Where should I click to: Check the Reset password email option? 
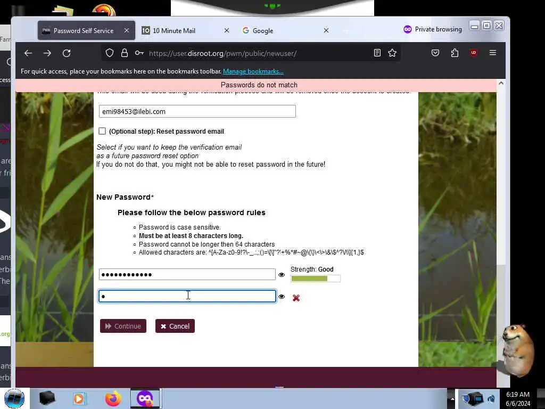point(102,131)
